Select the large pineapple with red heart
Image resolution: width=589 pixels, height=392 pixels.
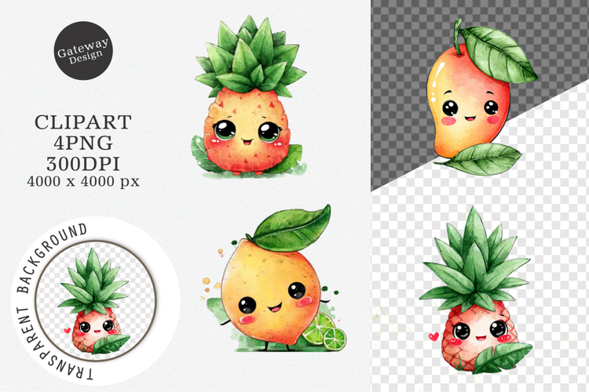click(477, 291)
